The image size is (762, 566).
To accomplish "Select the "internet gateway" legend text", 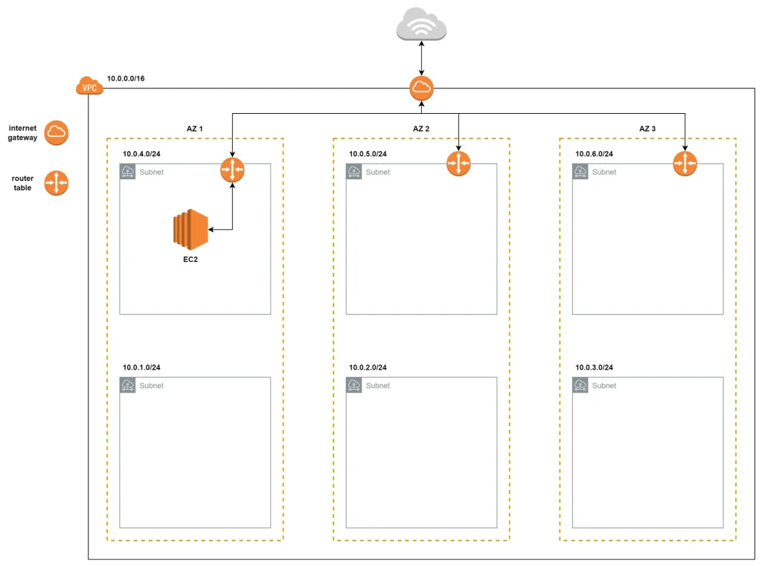I will pos(22,132).
